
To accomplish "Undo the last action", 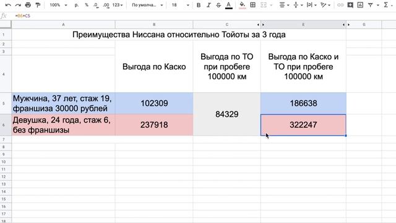I will tap(8, 5).
